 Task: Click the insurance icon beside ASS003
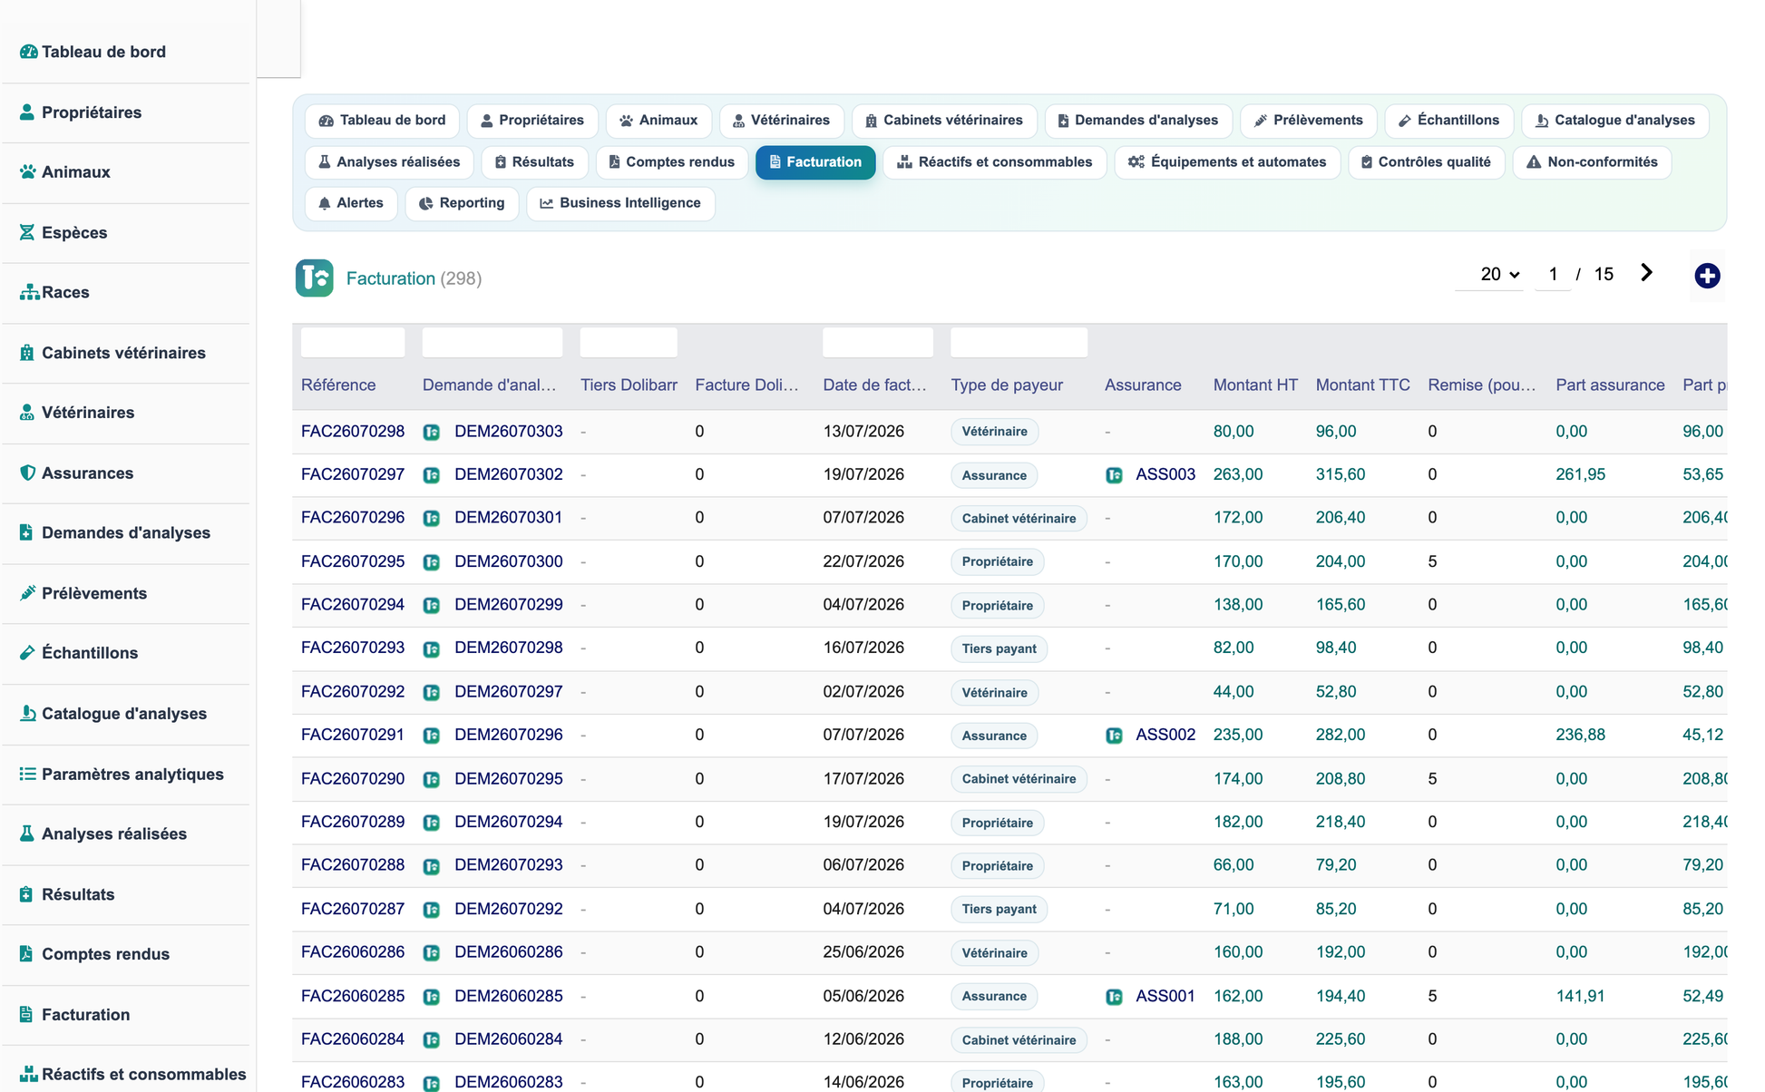[x=1114, y=475]
